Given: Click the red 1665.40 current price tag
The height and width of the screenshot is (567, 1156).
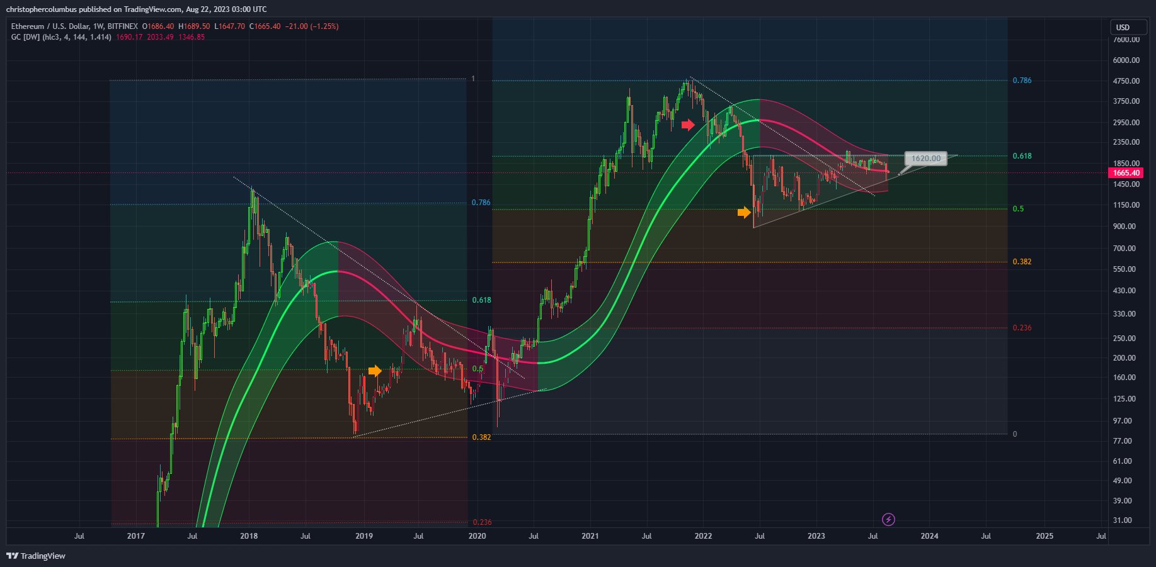Looking at the screenshot, I should pos(1126,172).
